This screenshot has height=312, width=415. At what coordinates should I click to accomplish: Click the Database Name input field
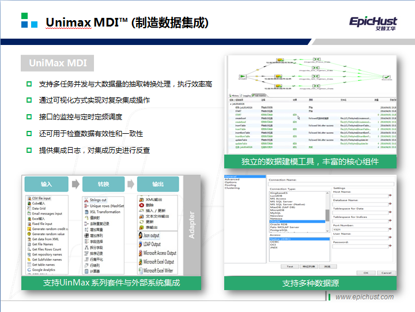pyautogui.click(x=360, y=204)
